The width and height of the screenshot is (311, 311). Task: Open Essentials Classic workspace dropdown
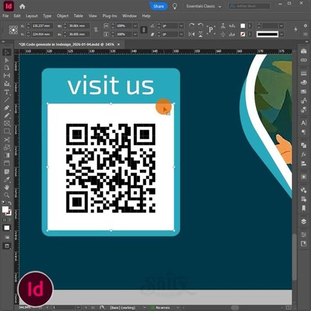pyautogui.click(x=204, y=7)
